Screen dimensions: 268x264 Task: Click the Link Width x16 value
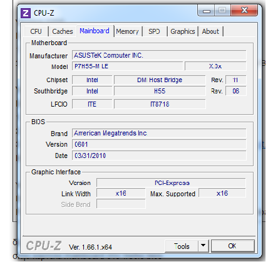pyautogui.click(x=121, y=193)
